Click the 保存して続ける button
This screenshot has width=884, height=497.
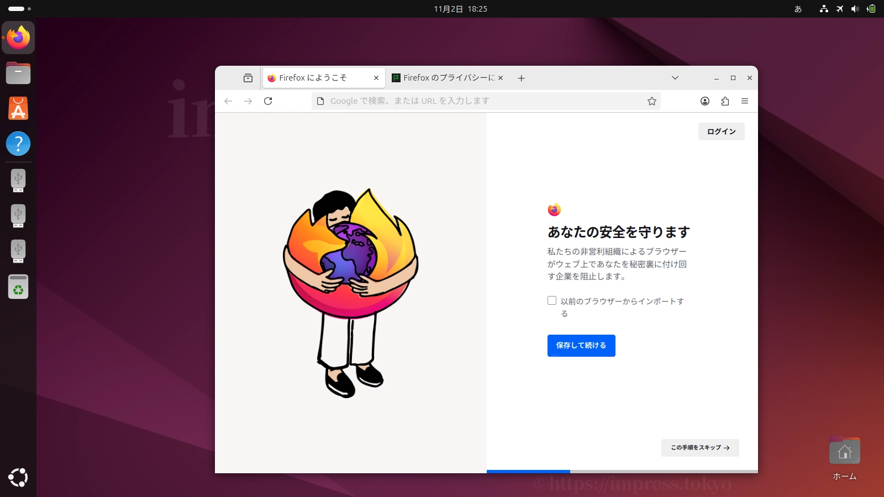[581, 346]
